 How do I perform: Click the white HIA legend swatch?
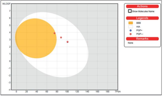pos(131,27)
